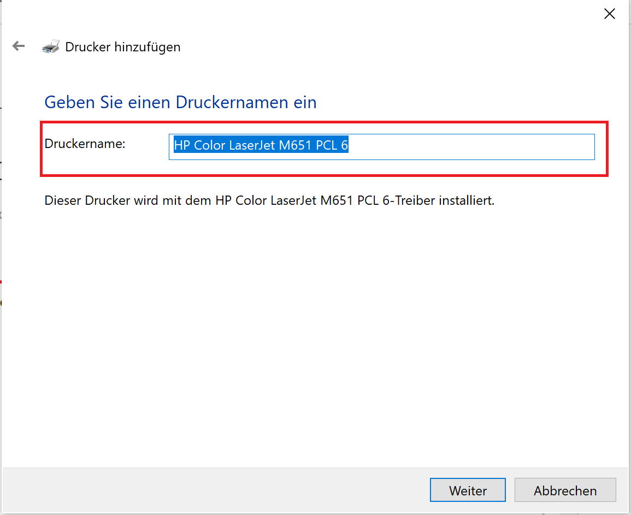Go back using the arrow icon
The width and height of the screenshot is (631, 515).
(x=19, y=46)
